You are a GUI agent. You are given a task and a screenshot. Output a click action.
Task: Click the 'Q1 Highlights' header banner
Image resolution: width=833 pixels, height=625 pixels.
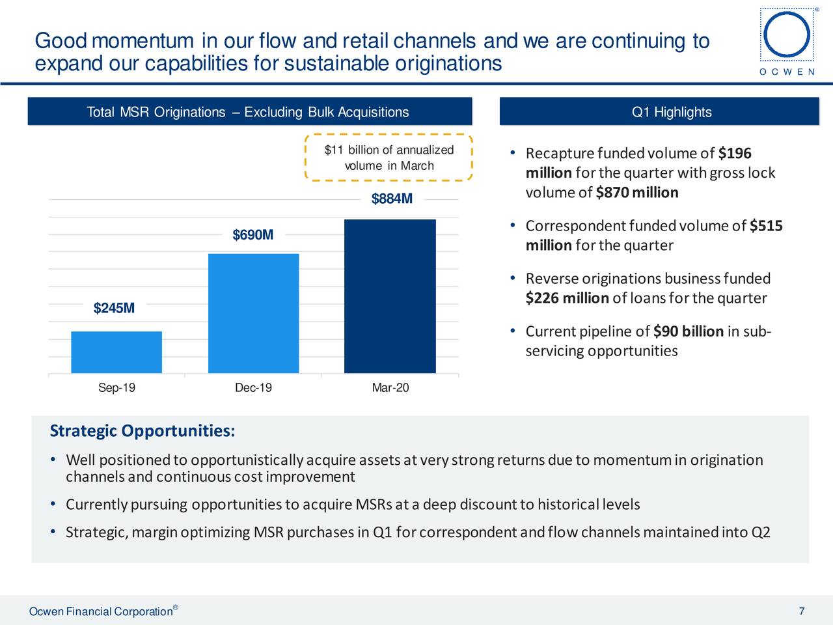(659, 111)
